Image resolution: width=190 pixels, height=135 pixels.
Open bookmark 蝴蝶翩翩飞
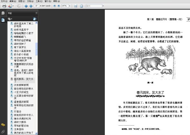point(20,37)
